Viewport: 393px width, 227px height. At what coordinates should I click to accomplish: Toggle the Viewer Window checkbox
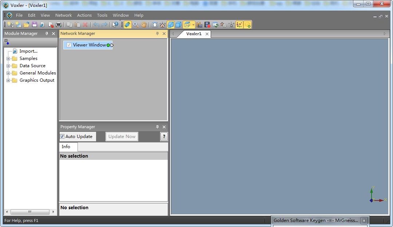click(x=69, y=45)
